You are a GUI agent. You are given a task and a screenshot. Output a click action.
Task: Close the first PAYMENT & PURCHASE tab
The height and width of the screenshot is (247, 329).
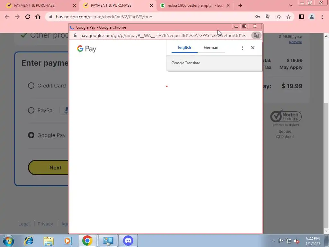pos(75,5)
